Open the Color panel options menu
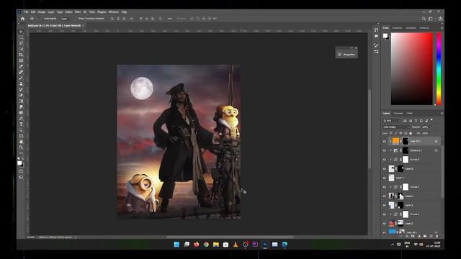461x259 pixels. point(442,28)
